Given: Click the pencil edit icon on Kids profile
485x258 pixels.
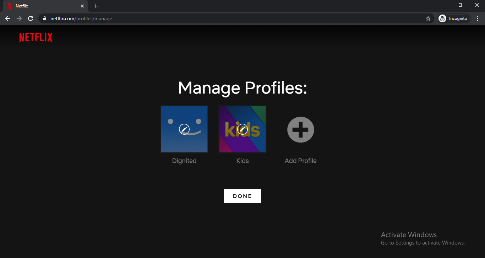Looking at the screenshot, I should (243, 129).
